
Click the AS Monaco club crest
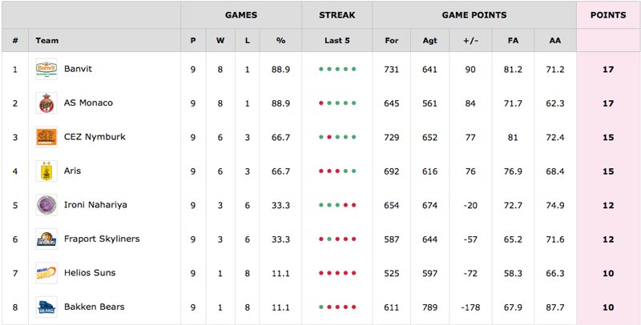click(x=46, y=103)
